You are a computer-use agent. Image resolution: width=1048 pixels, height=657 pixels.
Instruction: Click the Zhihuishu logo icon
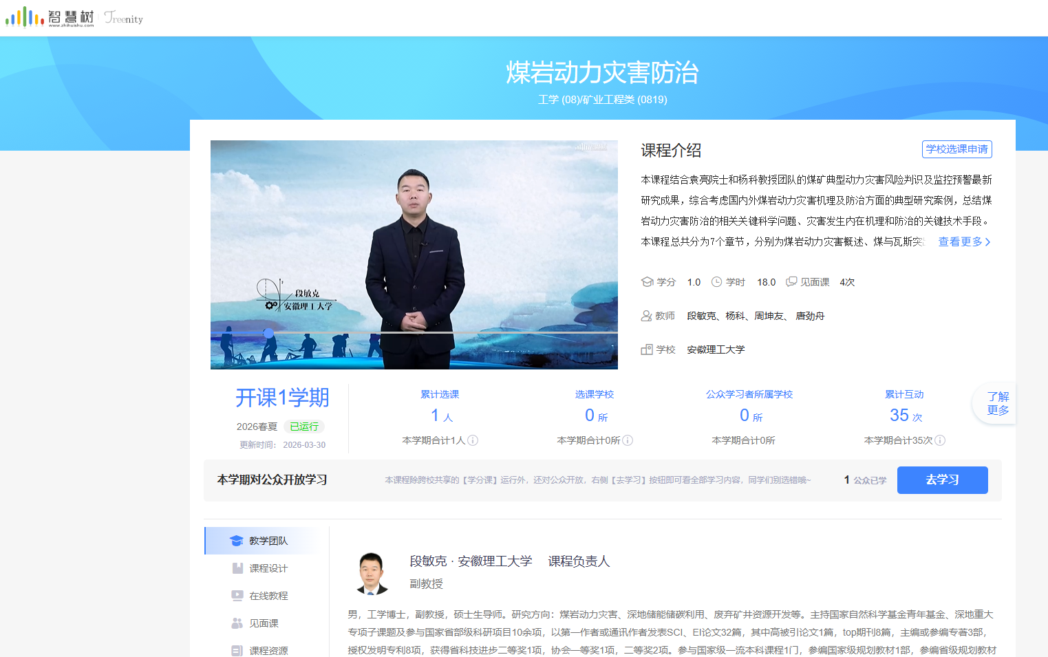(x=25, y=17)
